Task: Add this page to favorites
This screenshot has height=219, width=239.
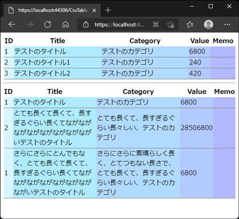Action: 171,24
